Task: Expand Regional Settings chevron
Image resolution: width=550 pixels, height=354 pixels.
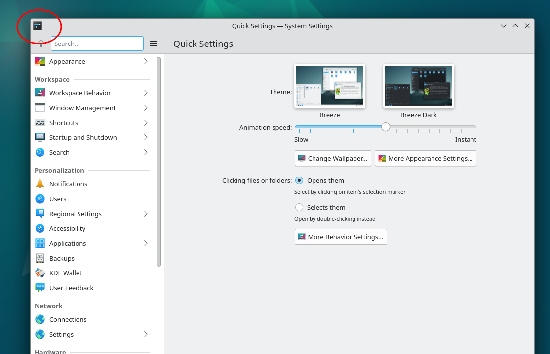Action: coord(146,214)
